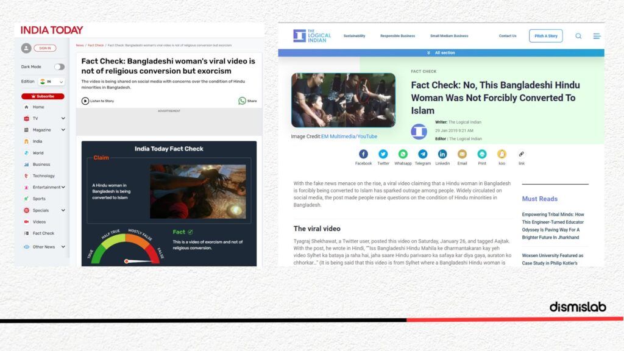This screenshot has height=351, width=624.
Task: Open Technology section in sidebar
Action: [x=43, y=176]
